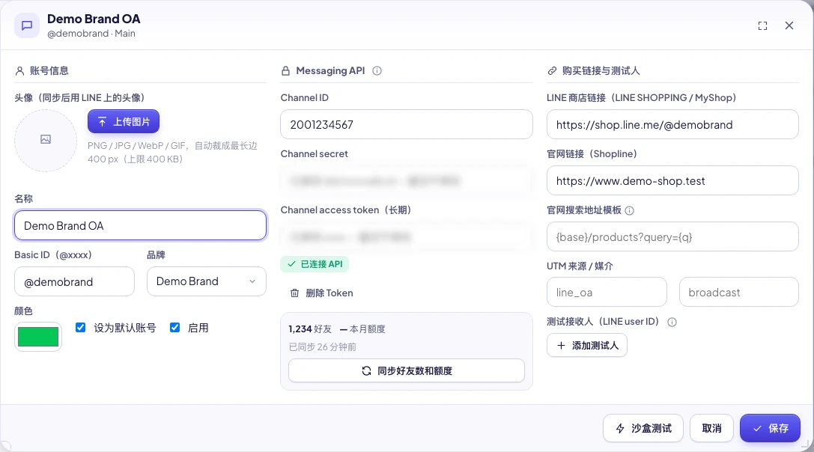Click the @demobrand · Main subtitle
This screenshot has width=814, height=452.
pos(91,33)
